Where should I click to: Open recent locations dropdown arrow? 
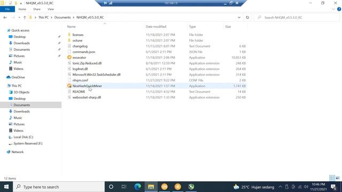point(19,18)
